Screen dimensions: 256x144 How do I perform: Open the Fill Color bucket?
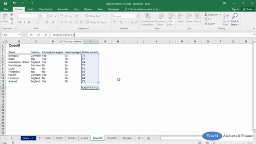point(46,22)
